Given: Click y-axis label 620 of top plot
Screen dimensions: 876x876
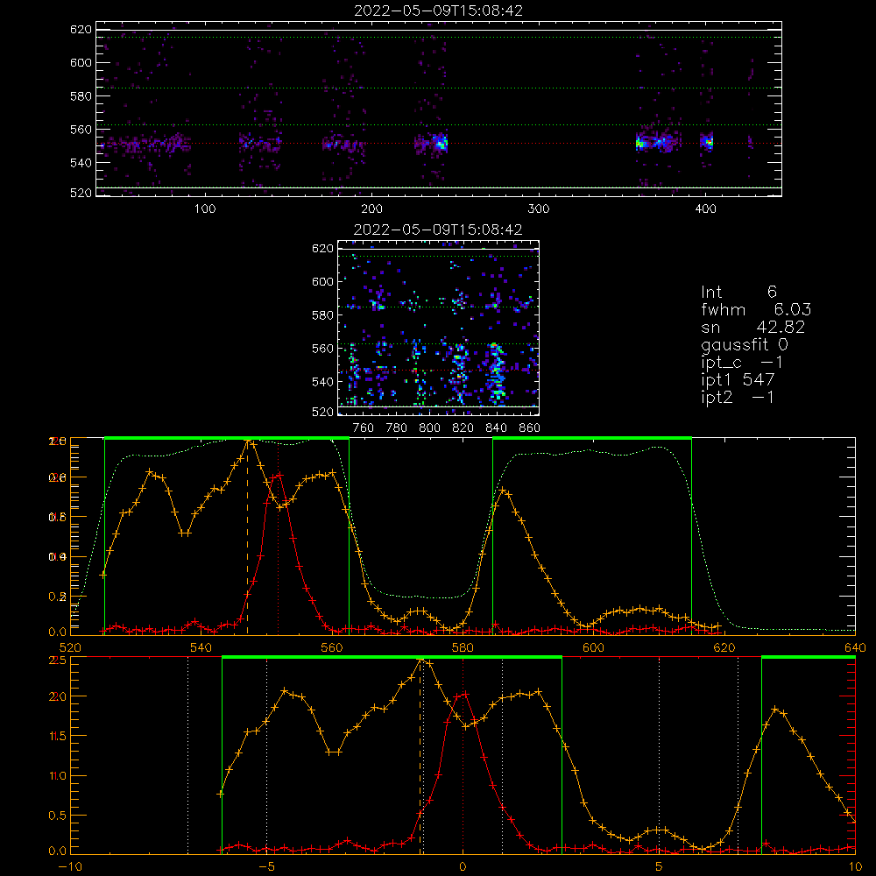Looking at the screenshot, I should 81,29.
